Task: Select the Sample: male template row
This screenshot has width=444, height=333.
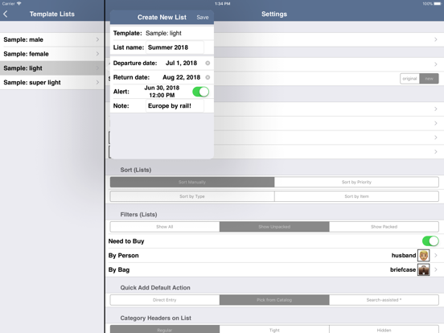Action: click(51, 39)
